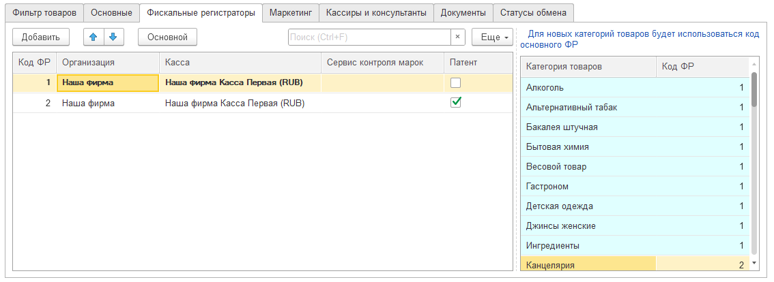Screen dimensions: 774x282
Task: Uncheck Патент checkbox for fiscal register 2
Action: pos(456,102)
